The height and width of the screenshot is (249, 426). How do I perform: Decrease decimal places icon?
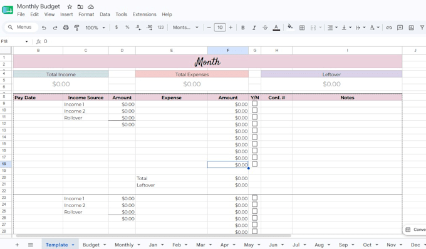click(138, 28)
